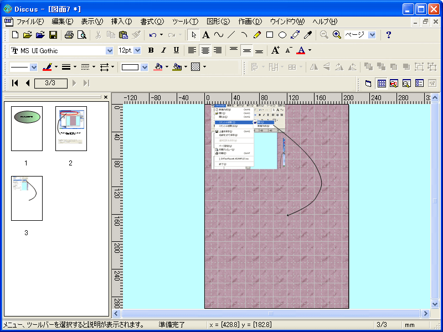The image size is (443, 332).
Task: Toggle the page thumbnail panel button
Action: (382, 84)
